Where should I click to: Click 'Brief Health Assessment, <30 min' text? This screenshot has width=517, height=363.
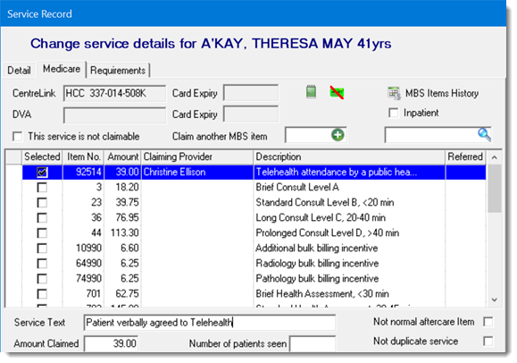[x=322, y=293]
